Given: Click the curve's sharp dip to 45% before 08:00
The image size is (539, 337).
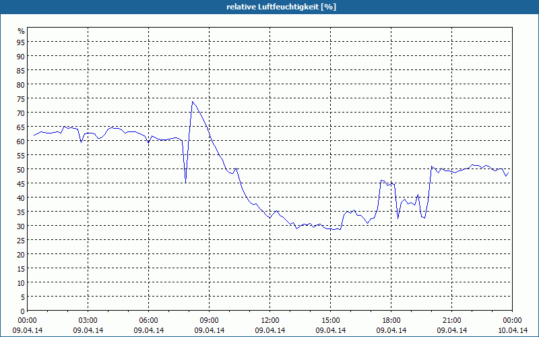Looking at the screenshot, I should [186, 182].
